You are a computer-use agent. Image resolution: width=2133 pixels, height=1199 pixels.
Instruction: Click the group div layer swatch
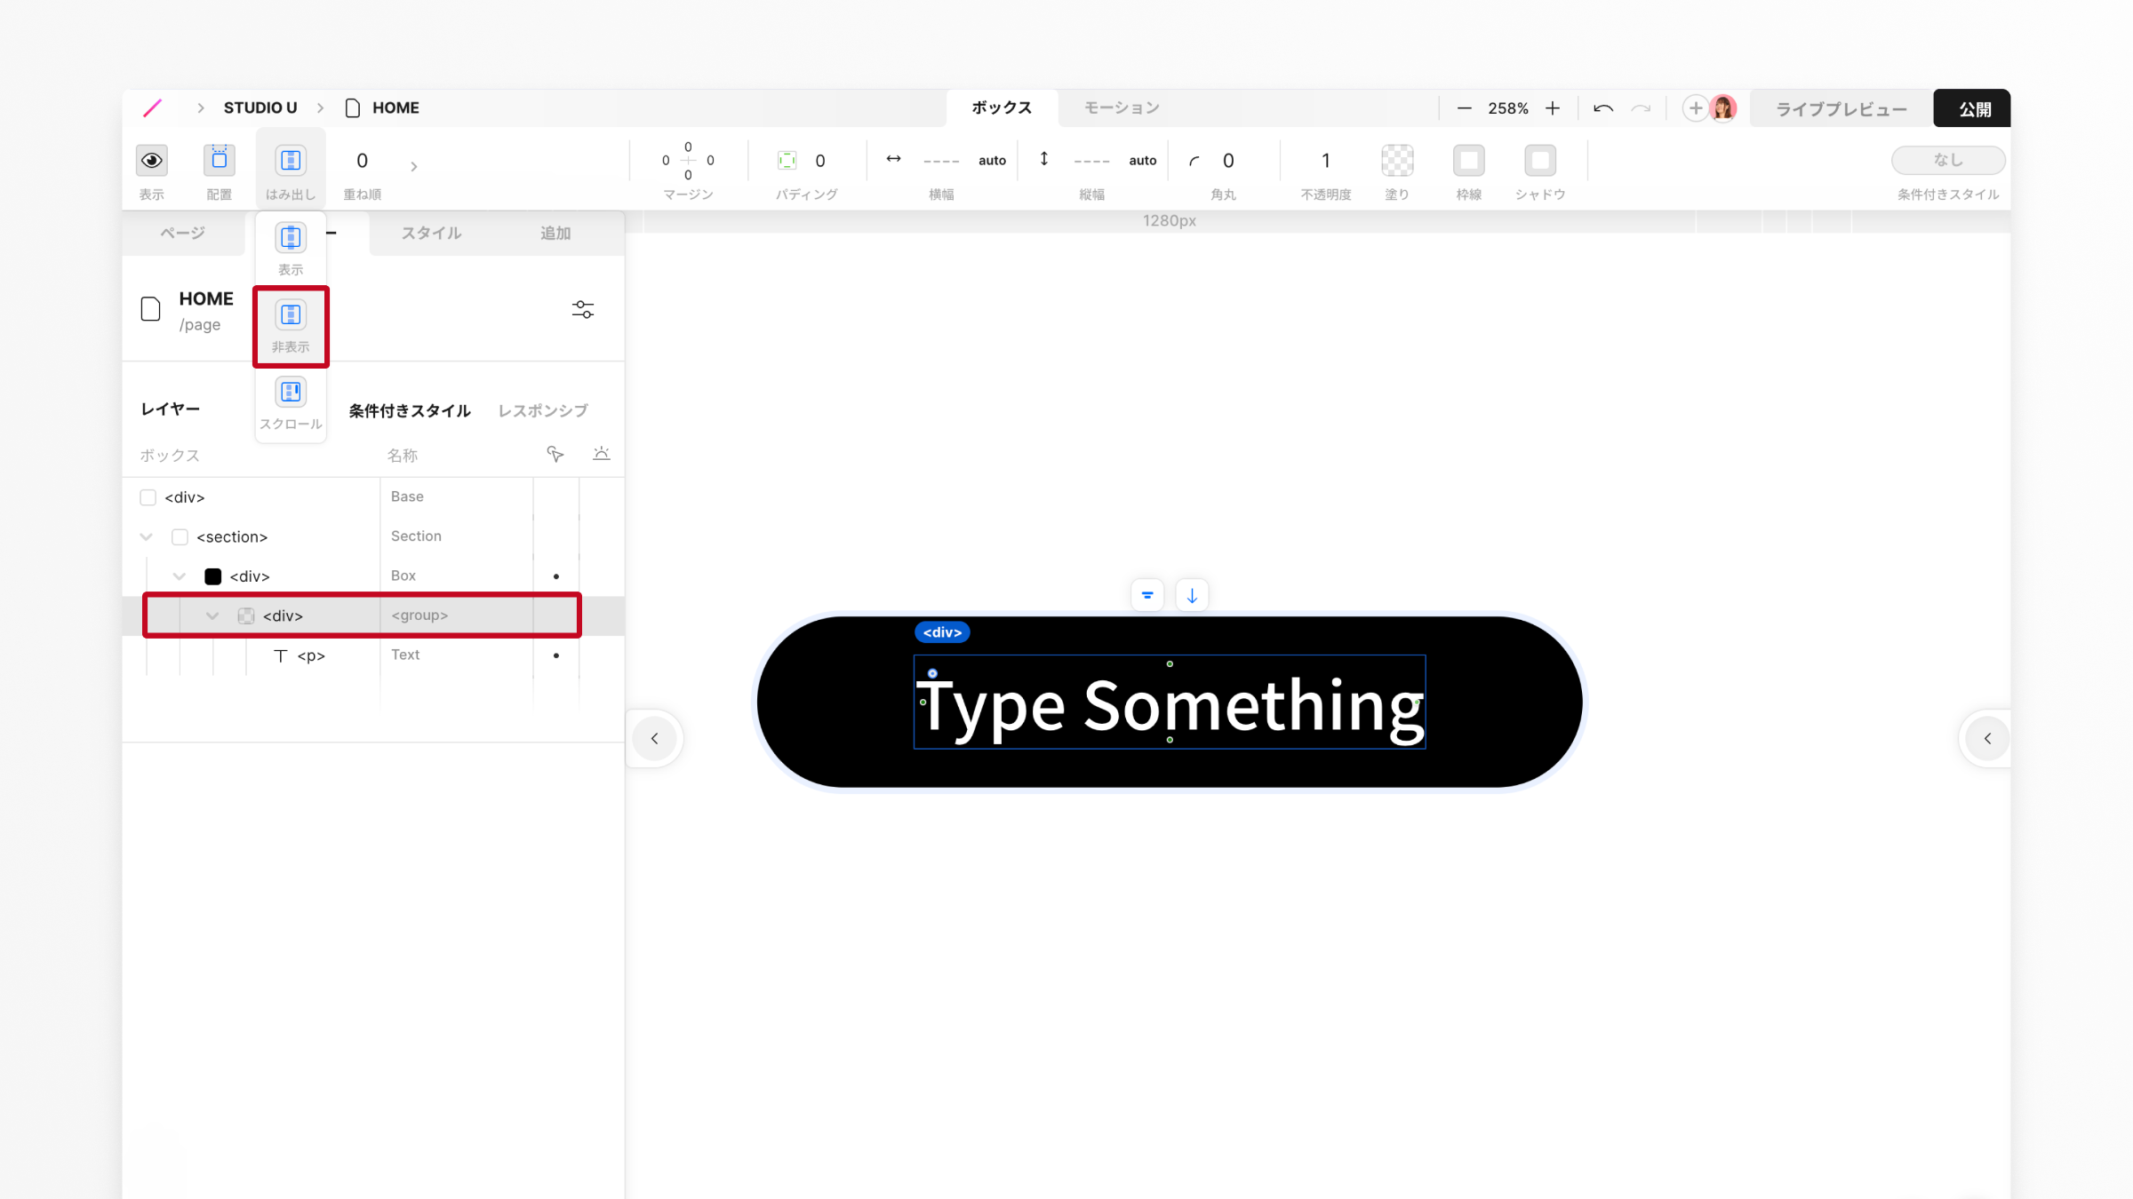click(246, 615)
